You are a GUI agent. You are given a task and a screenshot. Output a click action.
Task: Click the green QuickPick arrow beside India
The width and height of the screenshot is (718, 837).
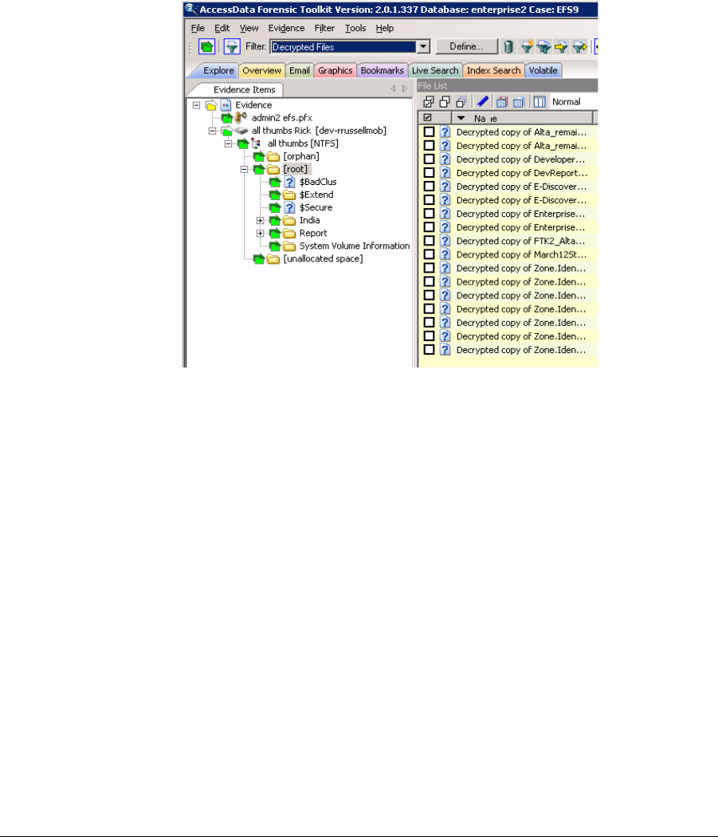pos(275,221)
